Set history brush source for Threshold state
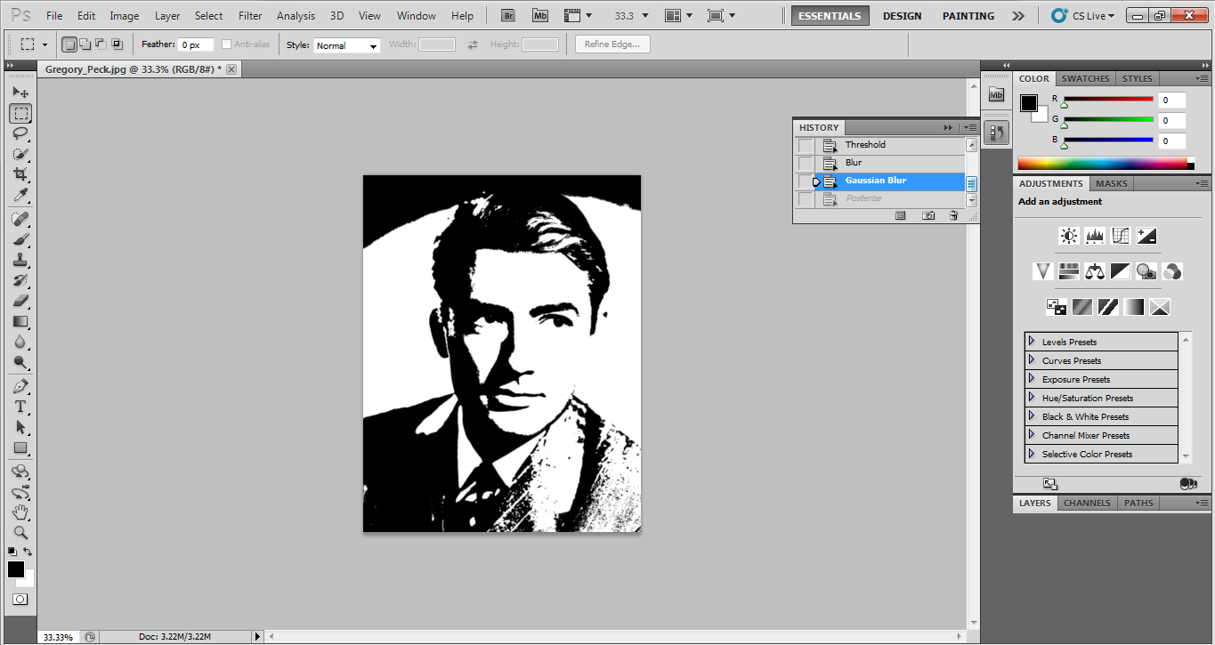This screenshot has height=645, width=1215. tap(805, 145)
